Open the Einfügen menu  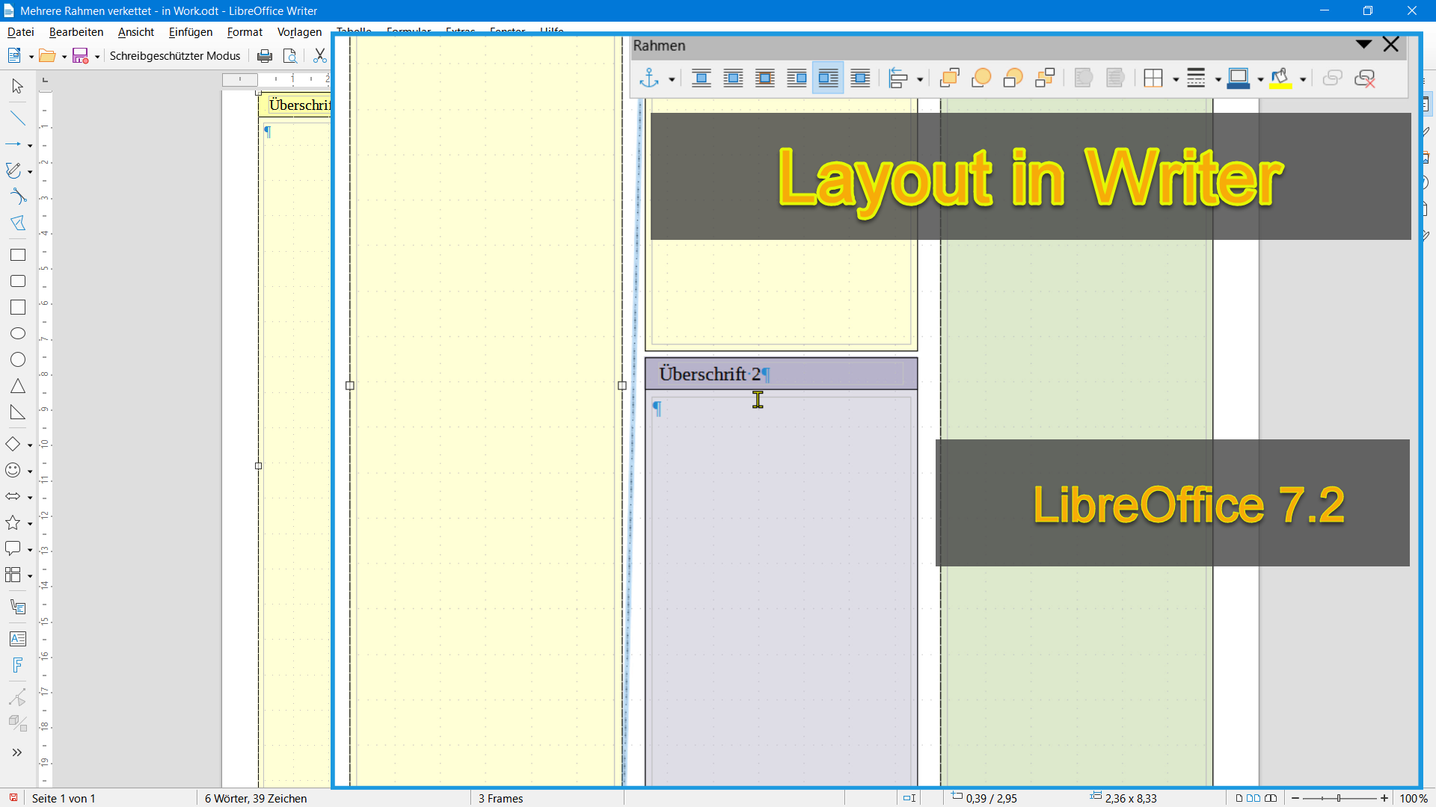190,31
